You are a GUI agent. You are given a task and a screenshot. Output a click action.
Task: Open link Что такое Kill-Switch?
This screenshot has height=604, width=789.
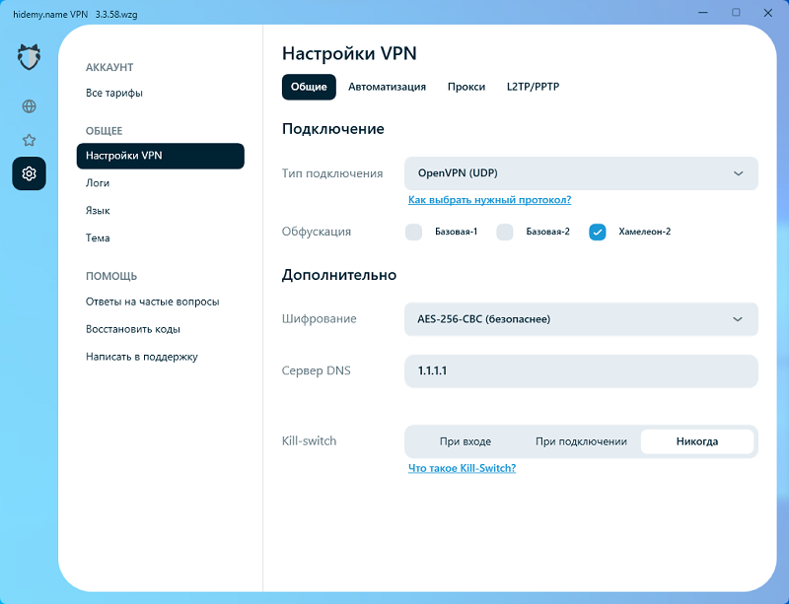pos(462,468)
